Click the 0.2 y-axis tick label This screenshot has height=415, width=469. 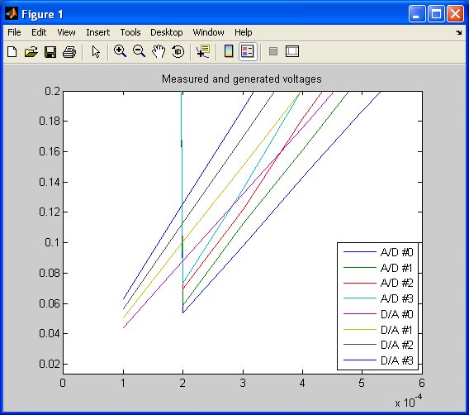click(x=52, y=91)
